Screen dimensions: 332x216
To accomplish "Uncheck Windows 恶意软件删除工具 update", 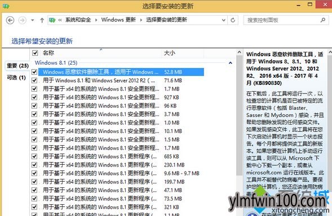I will coord(34,72).
